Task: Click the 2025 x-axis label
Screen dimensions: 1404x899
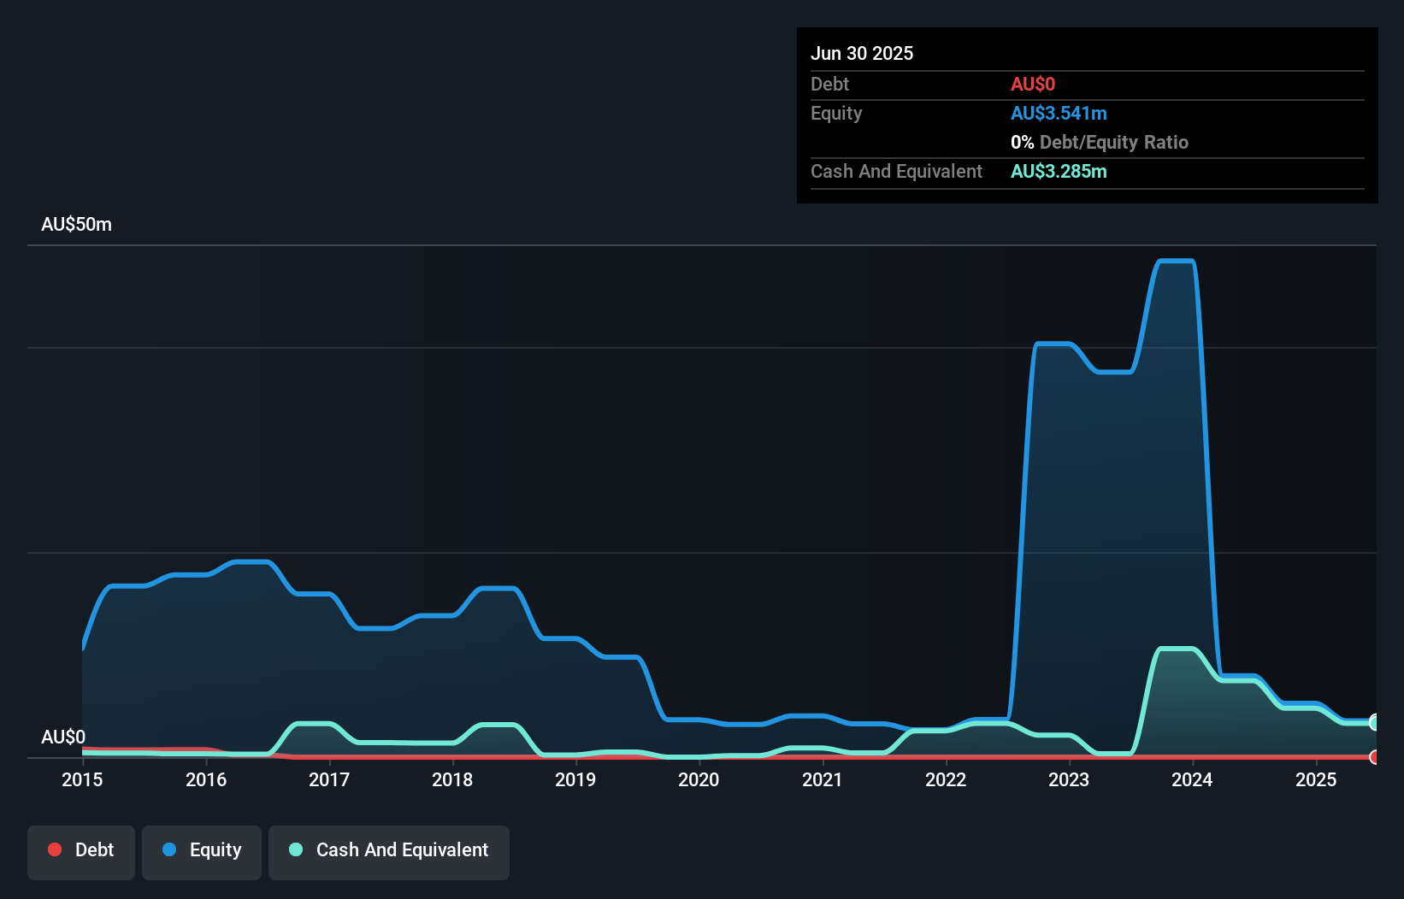Action: tap(1315, 779)
